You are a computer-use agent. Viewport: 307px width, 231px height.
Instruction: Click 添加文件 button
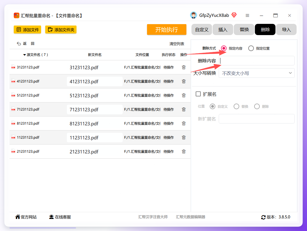28,29
